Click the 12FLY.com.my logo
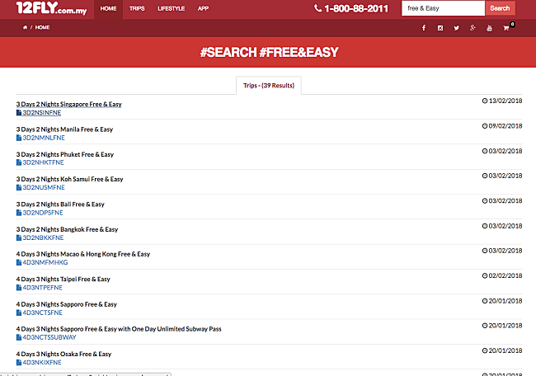This screenshot has height=376, width=536. (51, 8)
